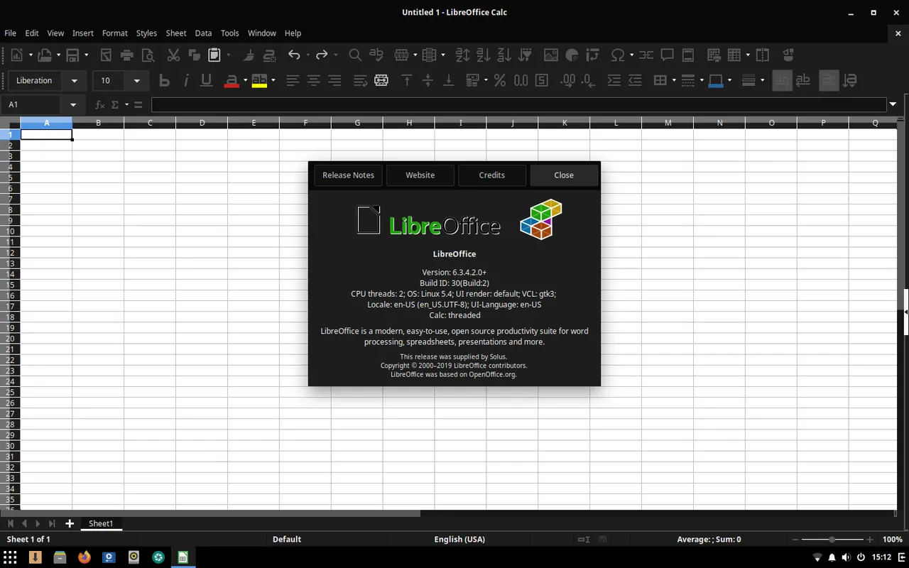Open Firefox from the taskbar
The width and height of the screenshot is (909, 568).
[85, 557]
